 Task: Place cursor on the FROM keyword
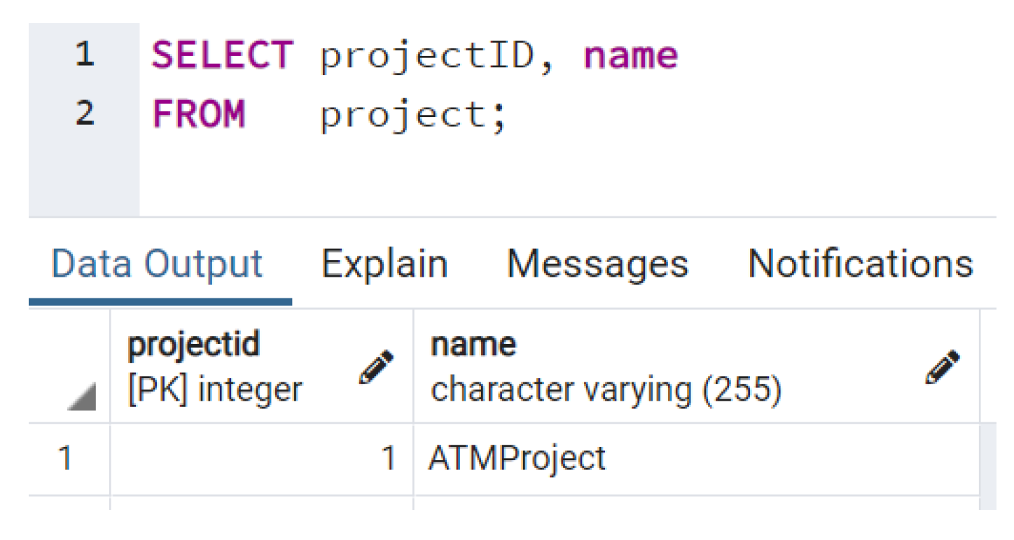click(x=199, y=113)
